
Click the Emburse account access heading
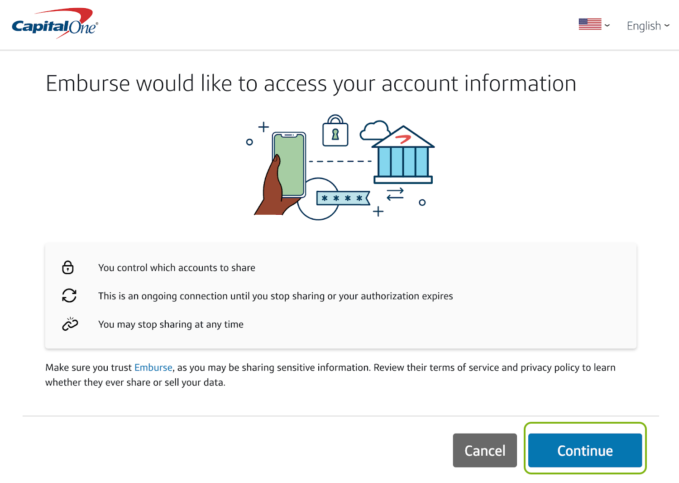311,84
